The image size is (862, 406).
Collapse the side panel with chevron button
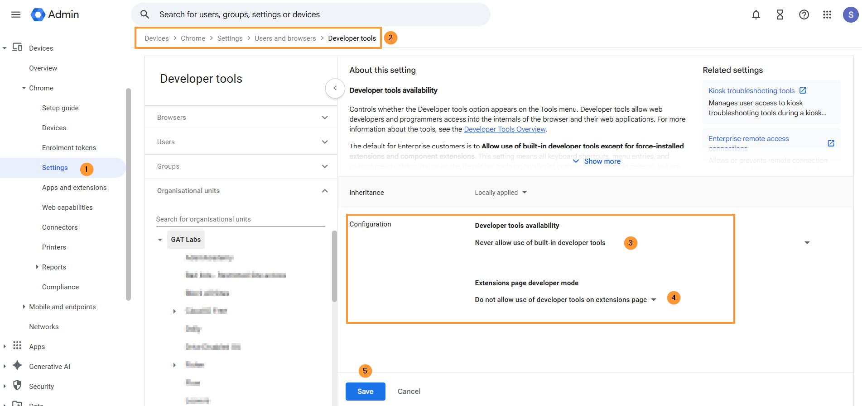[x=335, y=88]
